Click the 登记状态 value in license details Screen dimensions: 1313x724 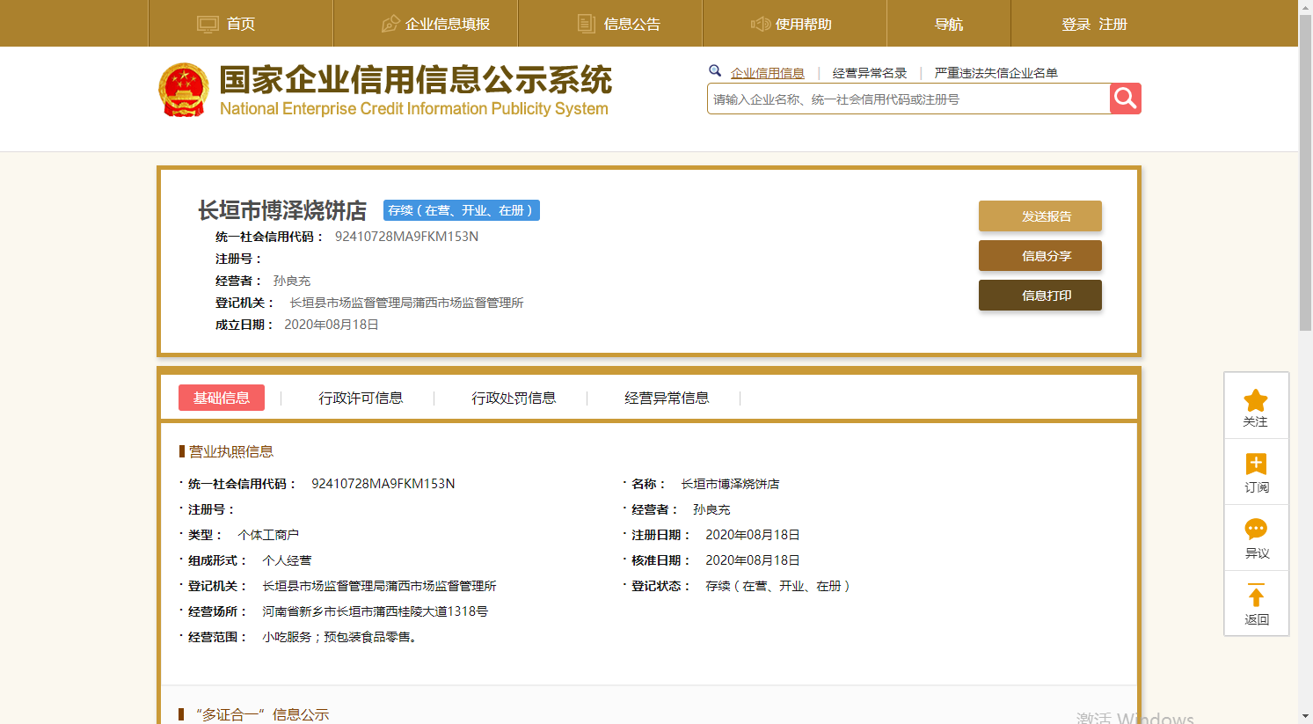[778, 586]
